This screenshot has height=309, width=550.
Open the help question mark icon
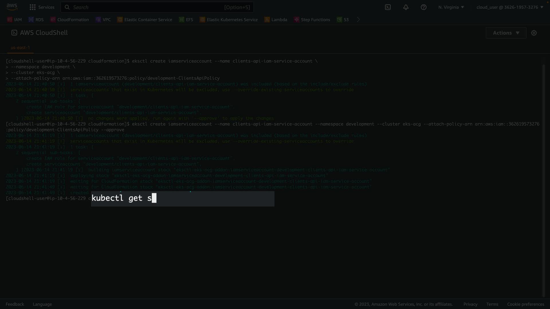423,7
